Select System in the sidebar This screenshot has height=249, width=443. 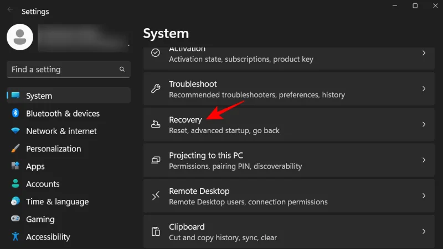point(69,96)
